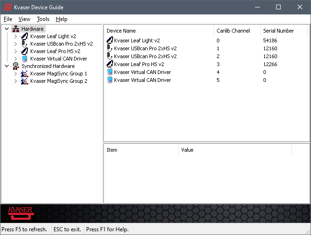Expand Kvaser Leaf Pro HS v2 node
Viewport: 311px width, 235px height.
[16, 51]
